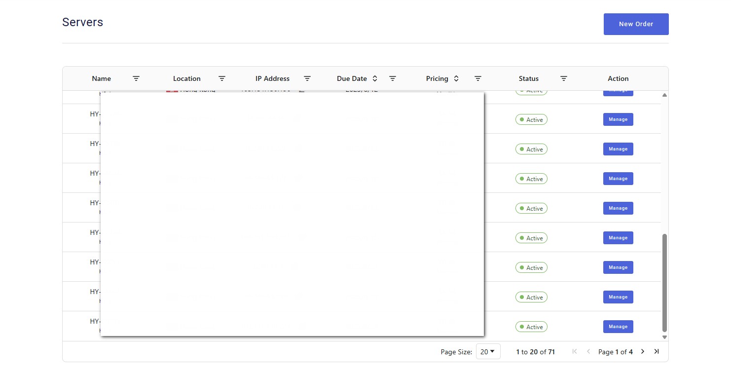Expand the Page Size dropdown showing 20
This screenshot has height=374, width=731.
[488, 351]
